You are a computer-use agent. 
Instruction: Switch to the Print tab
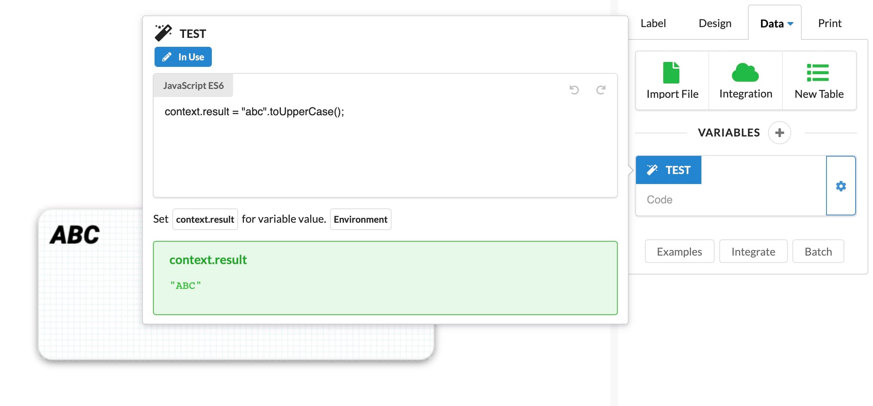[x=829, y=23]
